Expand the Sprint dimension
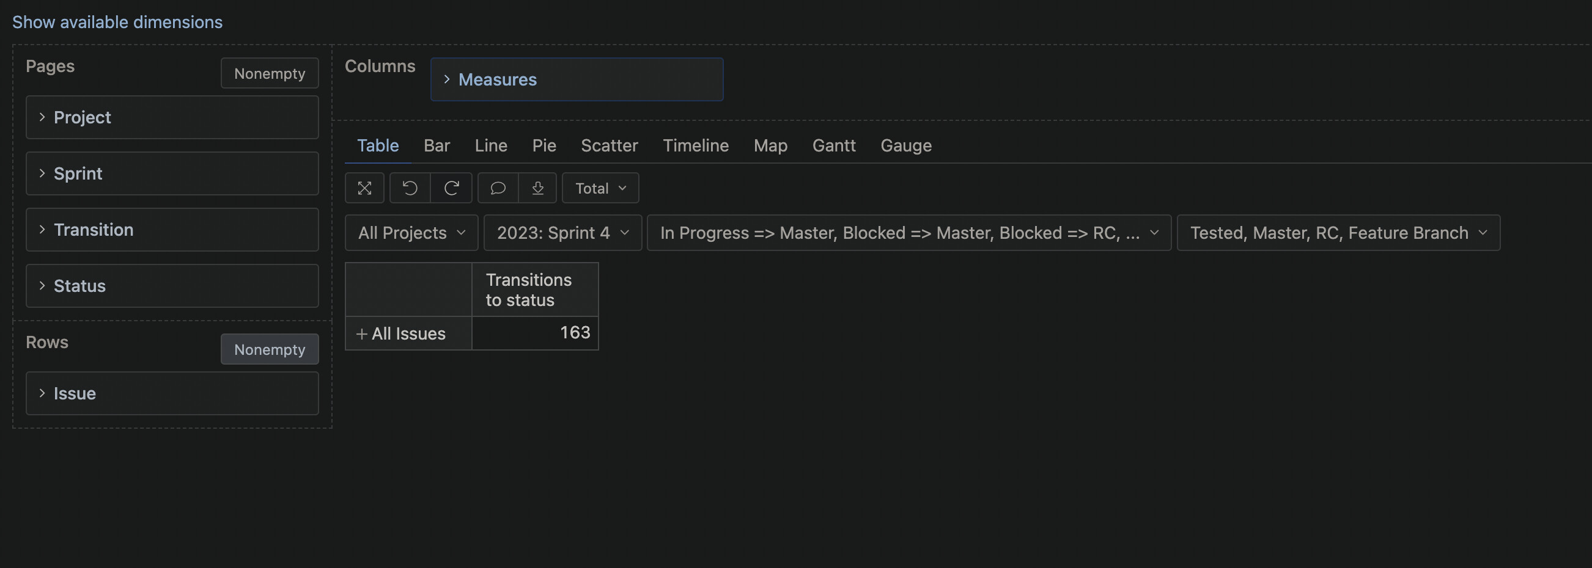The image size is (1592, 568). (172, 173)
